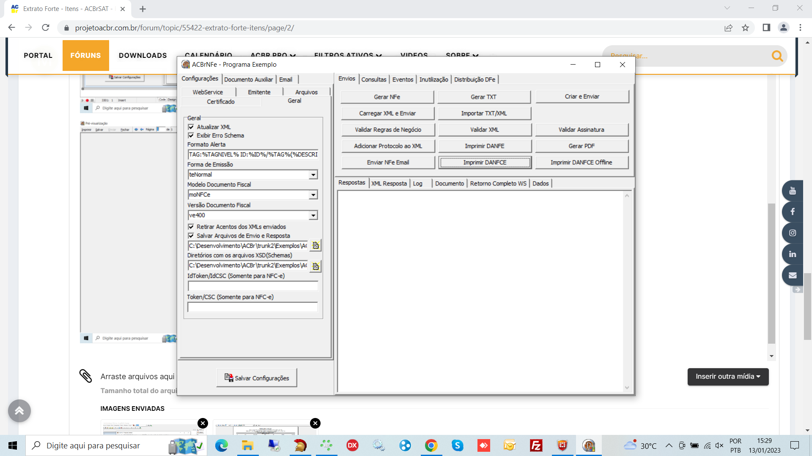The height and width of the screenshot is (456, 812).
Task: Toggle Retirar Acentos dos XMLs enviados
Action: pyautogui.click(x=191, y=227)
